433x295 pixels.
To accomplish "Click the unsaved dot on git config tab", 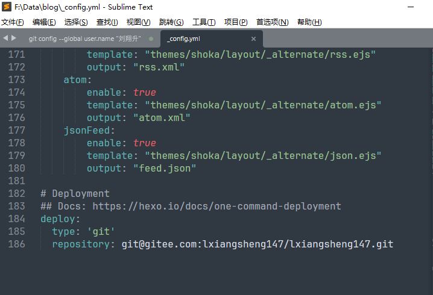I will tap(151, 39).
